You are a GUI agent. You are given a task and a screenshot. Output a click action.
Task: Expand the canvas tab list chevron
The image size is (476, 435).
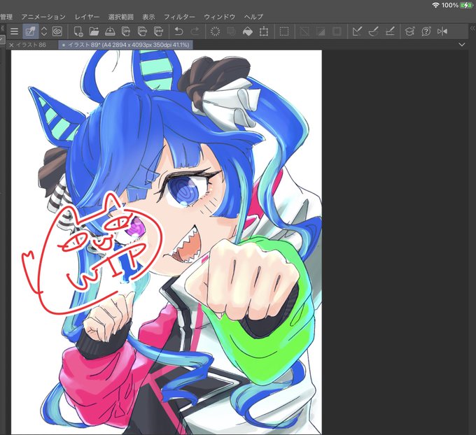[462, 45]
